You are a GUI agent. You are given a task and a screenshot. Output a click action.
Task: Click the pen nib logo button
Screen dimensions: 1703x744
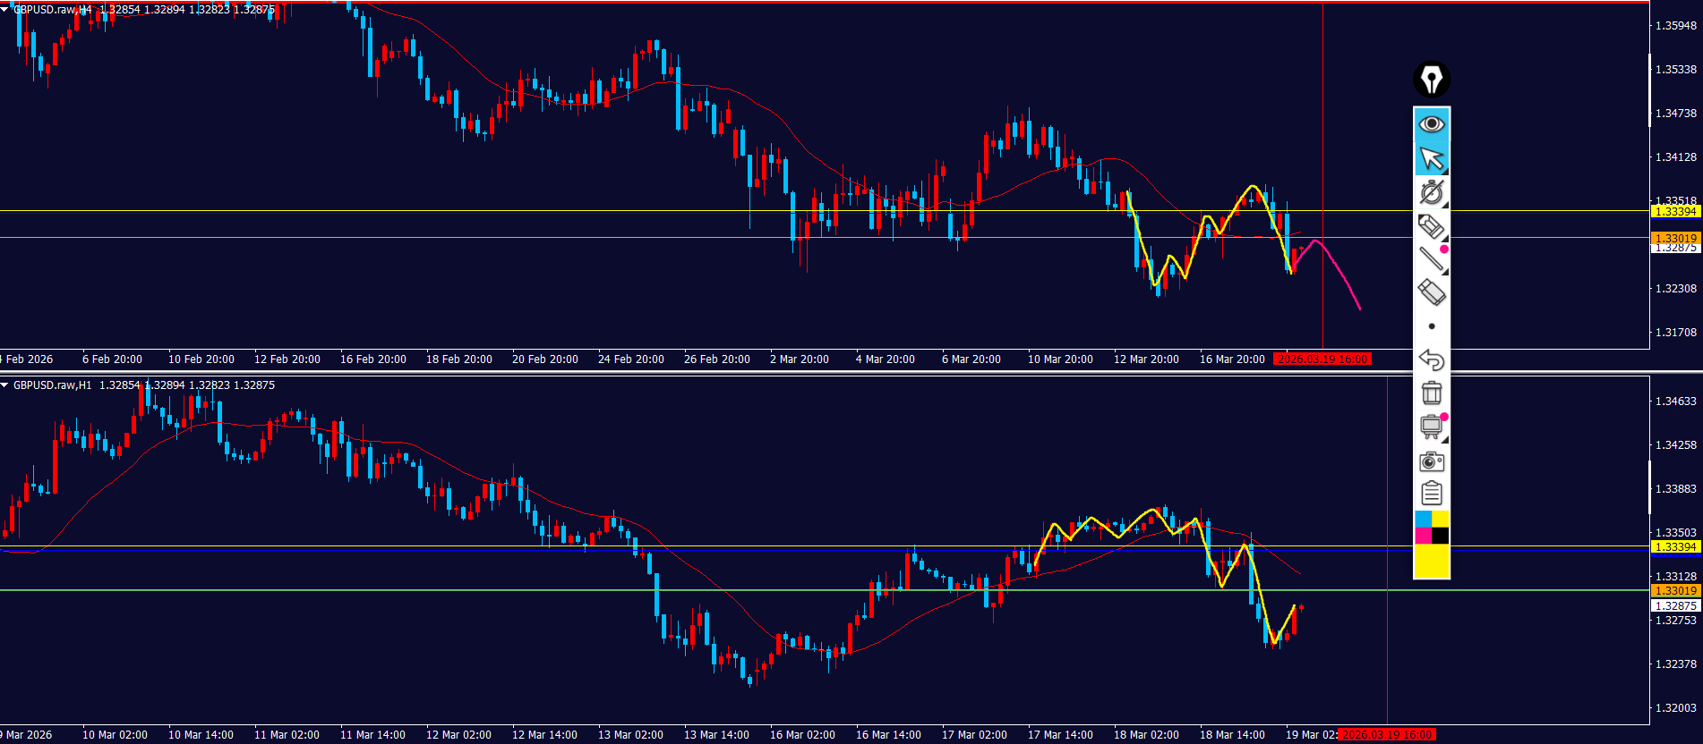[1431, 80]
